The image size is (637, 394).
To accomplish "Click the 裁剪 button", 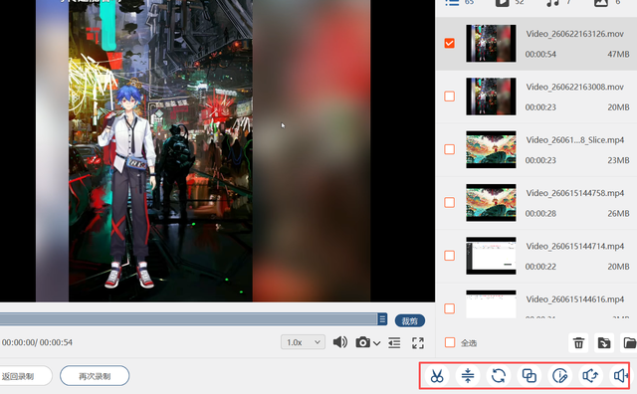I will point(410,321).
